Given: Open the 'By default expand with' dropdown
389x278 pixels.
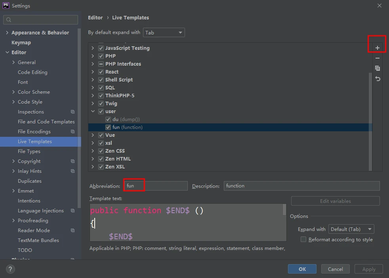Looking at the screenshot, I should pos(164,32).
